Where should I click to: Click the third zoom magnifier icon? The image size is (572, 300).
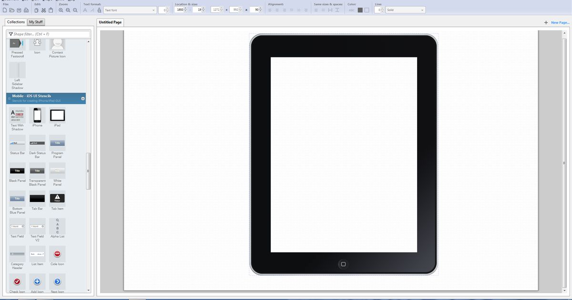(x=75, y=10)
